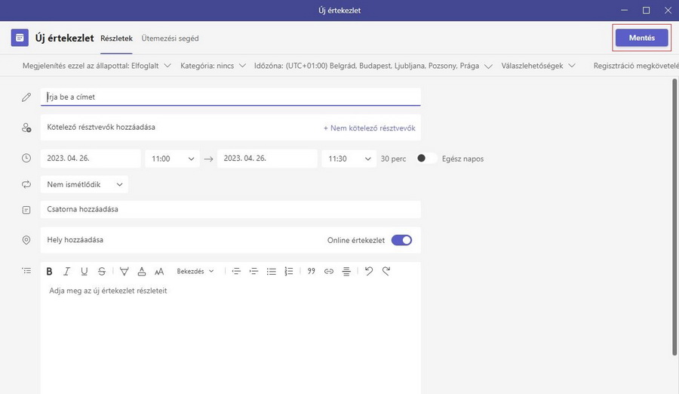This screenshot has height=394, width=679.
Task: Click the clock time icon
Action: tap(26, 159)
